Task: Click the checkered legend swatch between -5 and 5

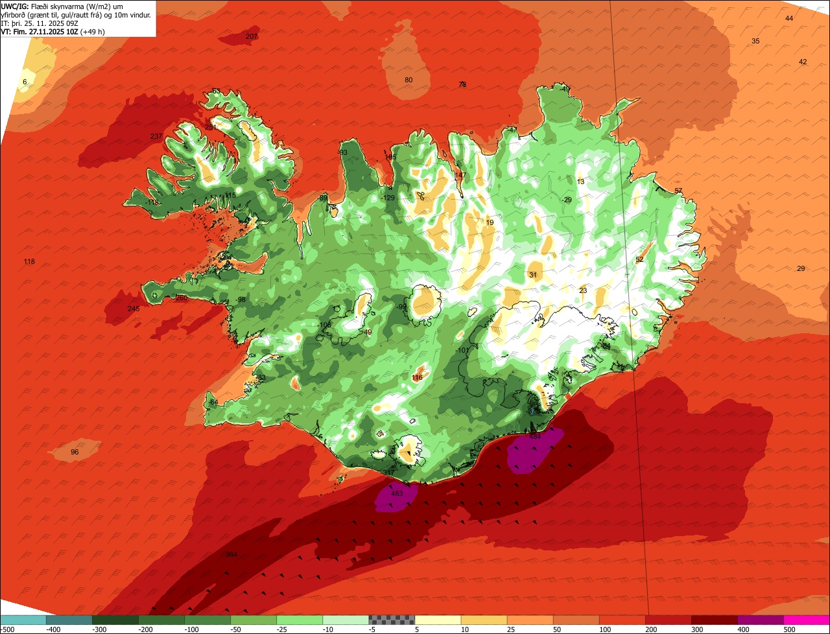Action: pos(392,620)
